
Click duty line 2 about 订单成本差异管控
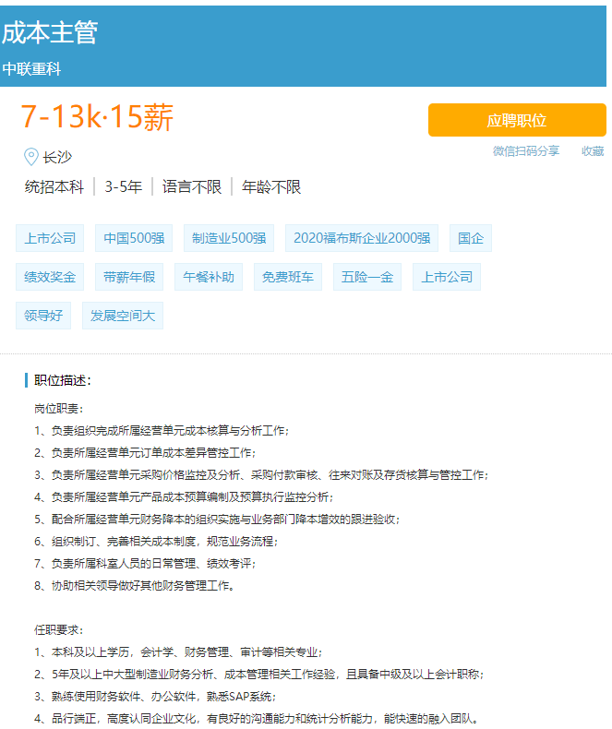tap(145, 453)
